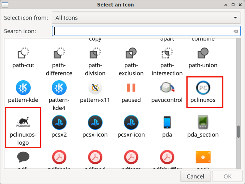
Task: Click the Cancel button
Action: click(195, 176)
